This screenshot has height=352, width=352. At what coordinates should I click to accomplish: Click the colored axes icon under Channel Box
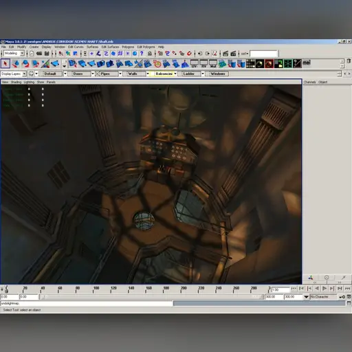pos(311,278)
